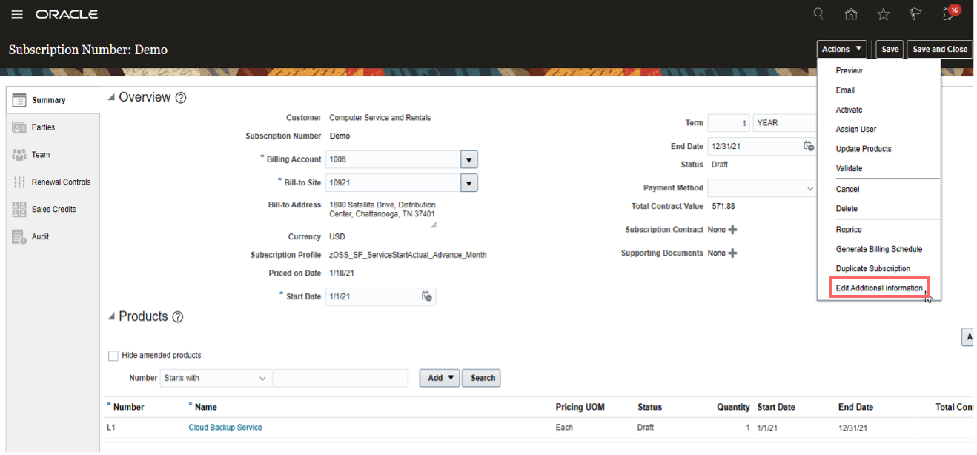Click the Bill-to Address resize handle

[x=434, y=224]
